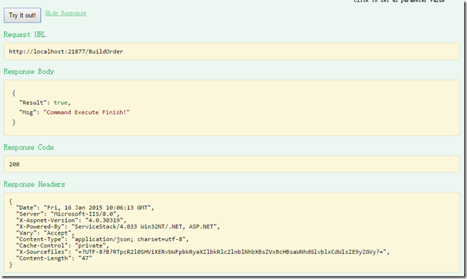Viewport: 467px width, 279px height.
Task: Click the Hide Response link
Action: coord(66,14)
